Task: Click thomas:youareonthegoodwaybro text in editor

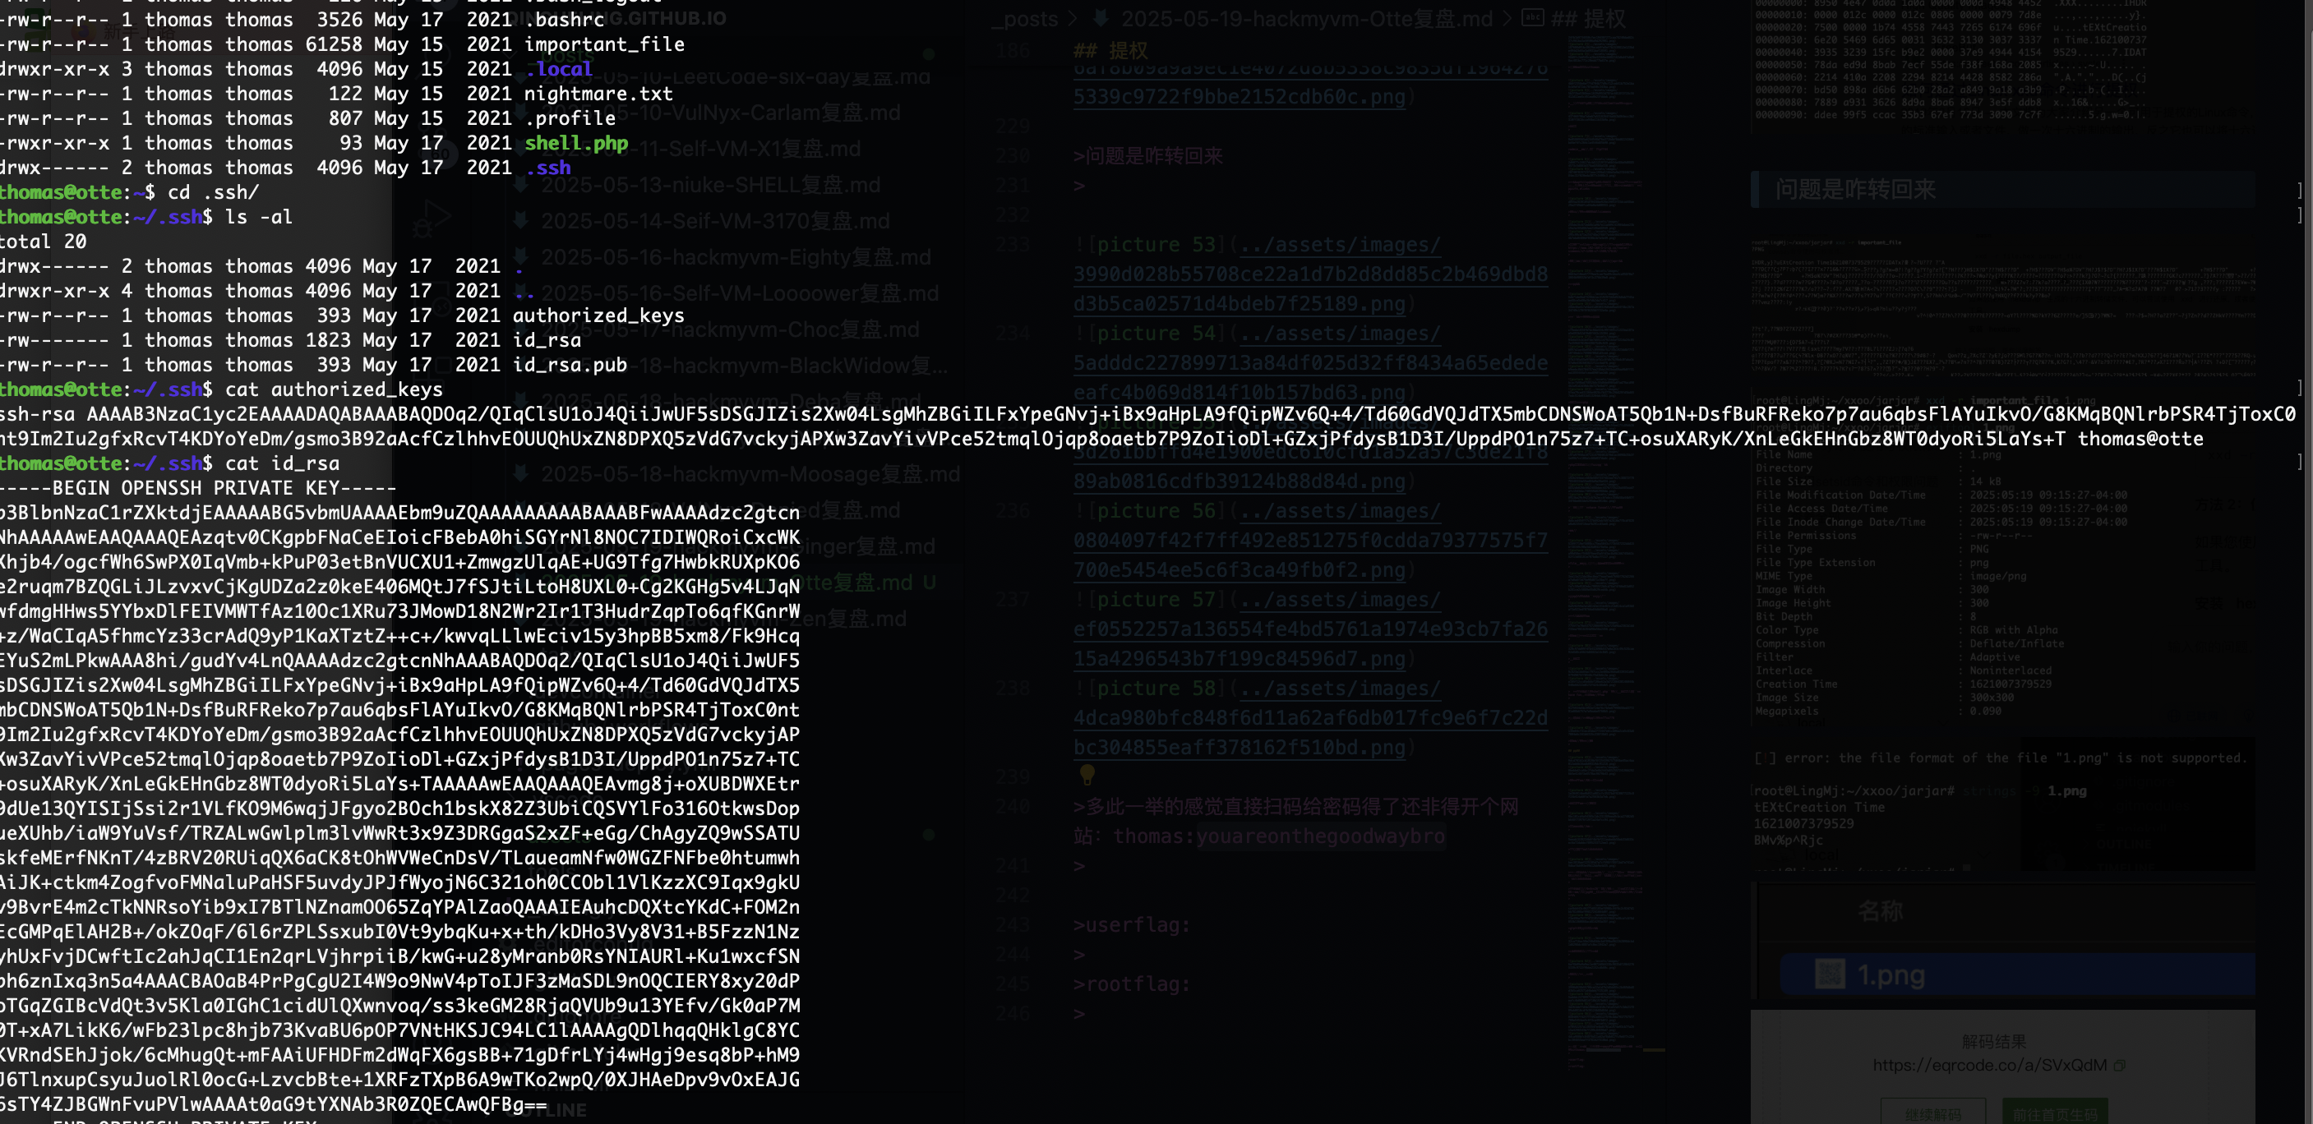Action: (1280, 836)
